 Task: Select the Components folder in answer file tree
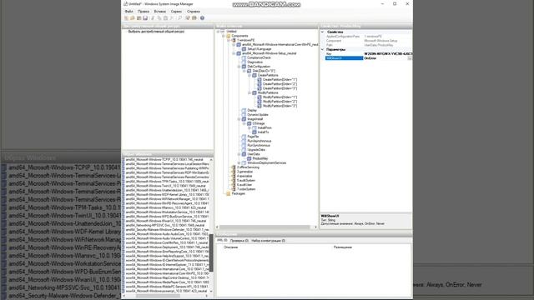(239, 36)
